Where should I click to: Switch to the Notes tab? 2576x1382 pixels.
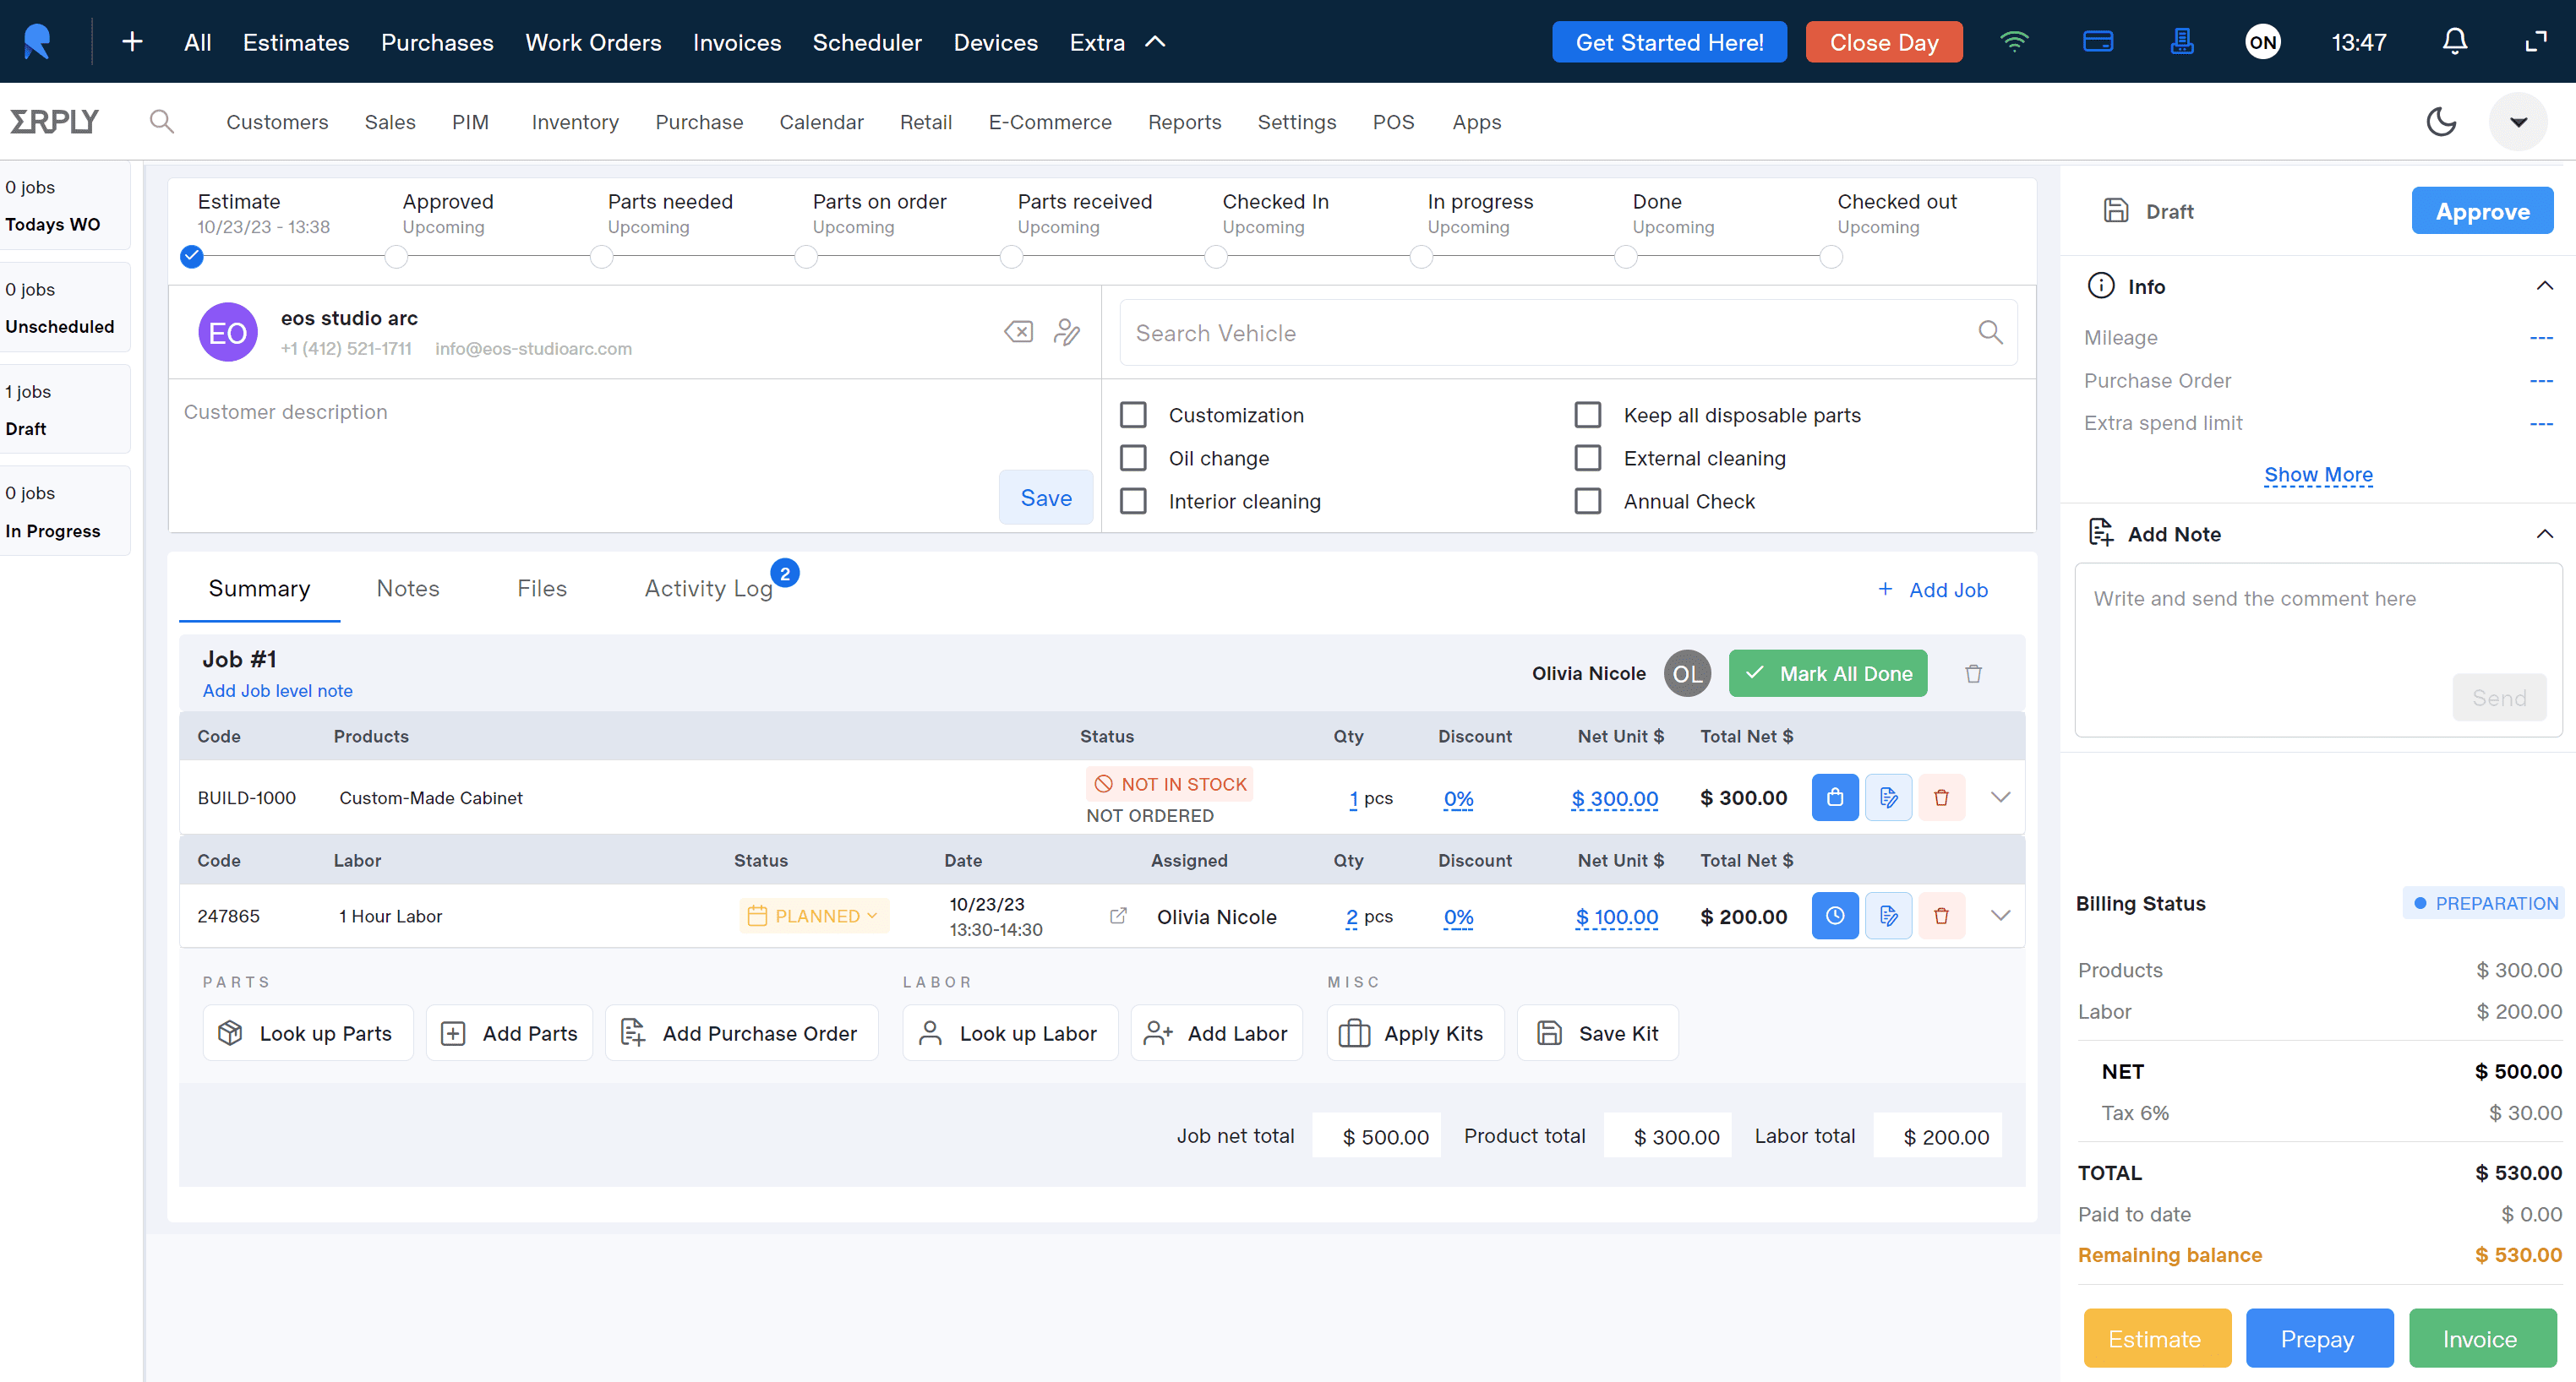(407, 587)
